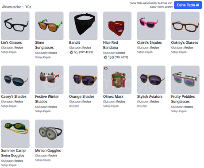Select Slime Sunglasses item image

[49, 26]
